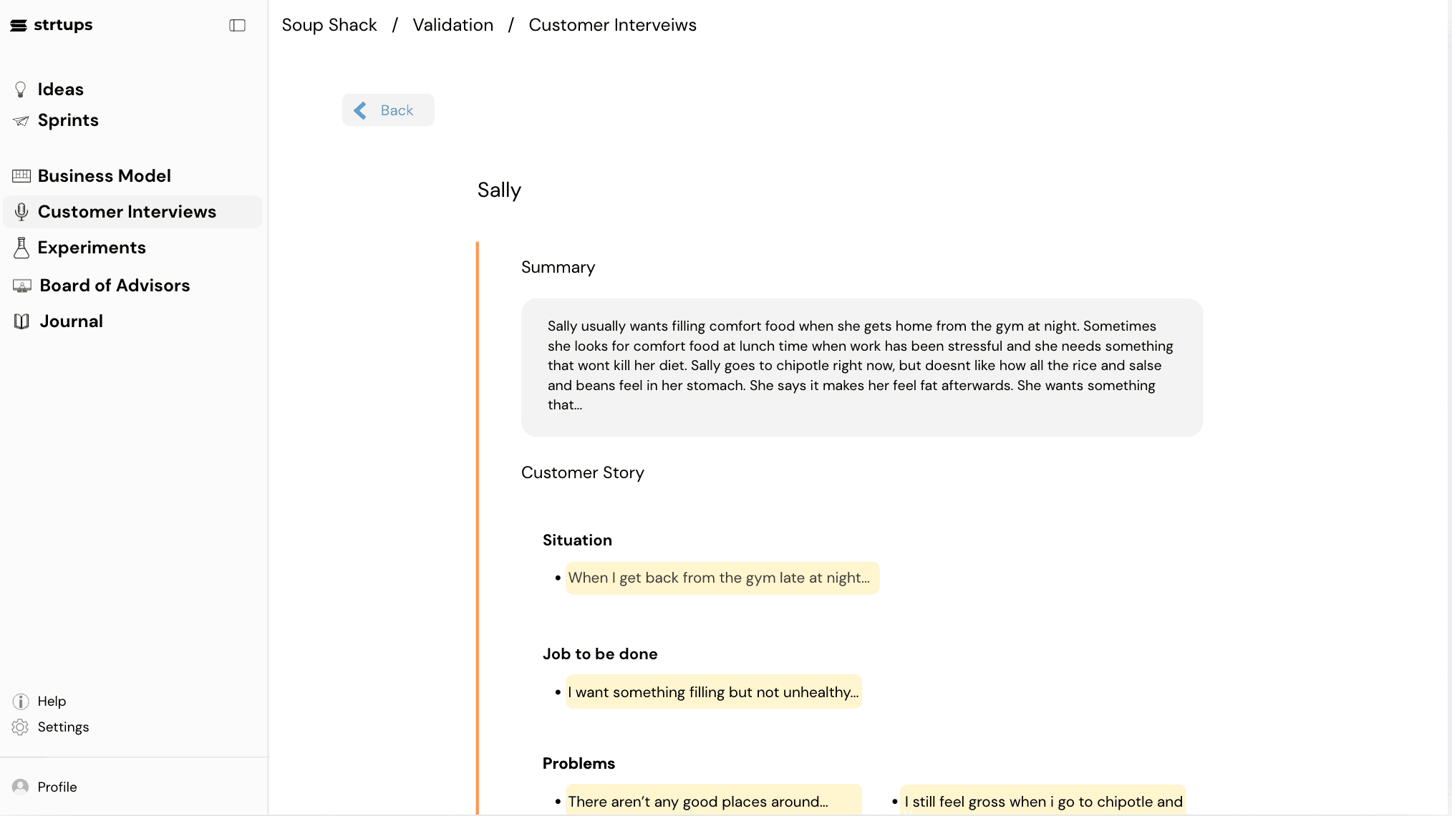Click Soup Shack in the breadcrumb

[x=329, y=24]
